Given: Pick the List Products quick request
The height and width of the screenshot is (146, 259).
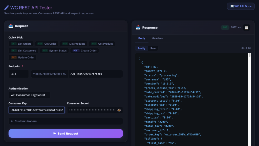Looking at the screenshot, I should pos(74,44).
